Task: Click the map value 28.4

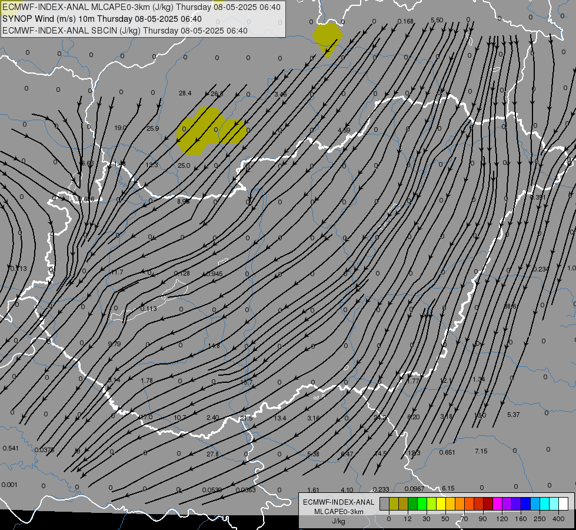Action: pos(185,93)
